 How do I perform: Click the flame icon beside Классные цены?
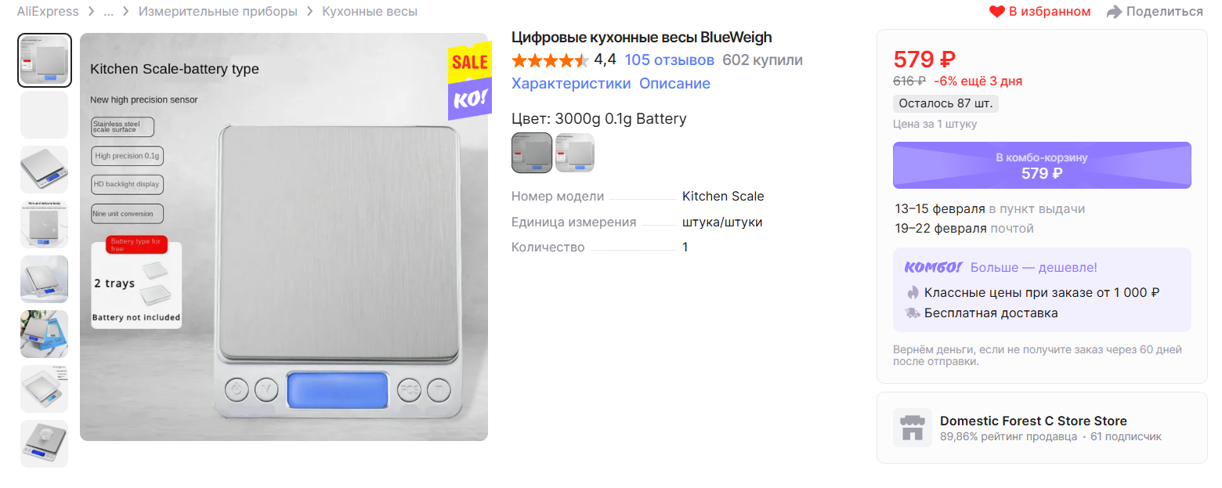click(x=913, y=292)
